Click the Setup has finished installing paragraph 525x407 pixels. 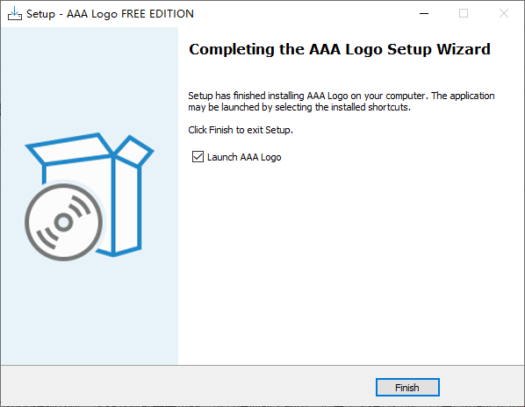(342, 102)
